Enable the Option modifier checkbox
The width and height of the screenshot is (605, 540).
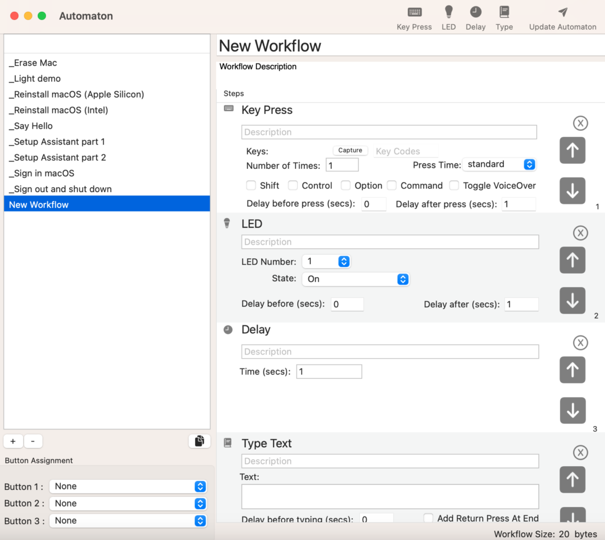pos(346,186)
